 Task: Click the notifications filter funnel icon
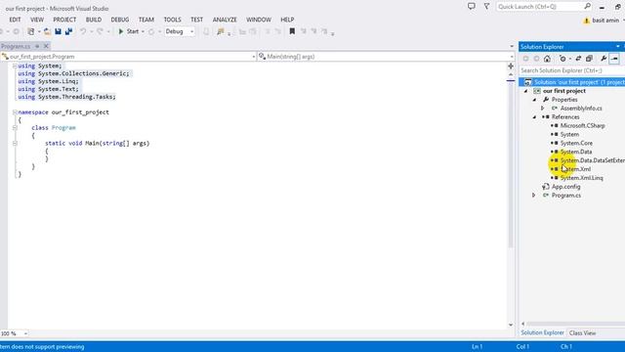pyautogui.click(x=486, y=7)
